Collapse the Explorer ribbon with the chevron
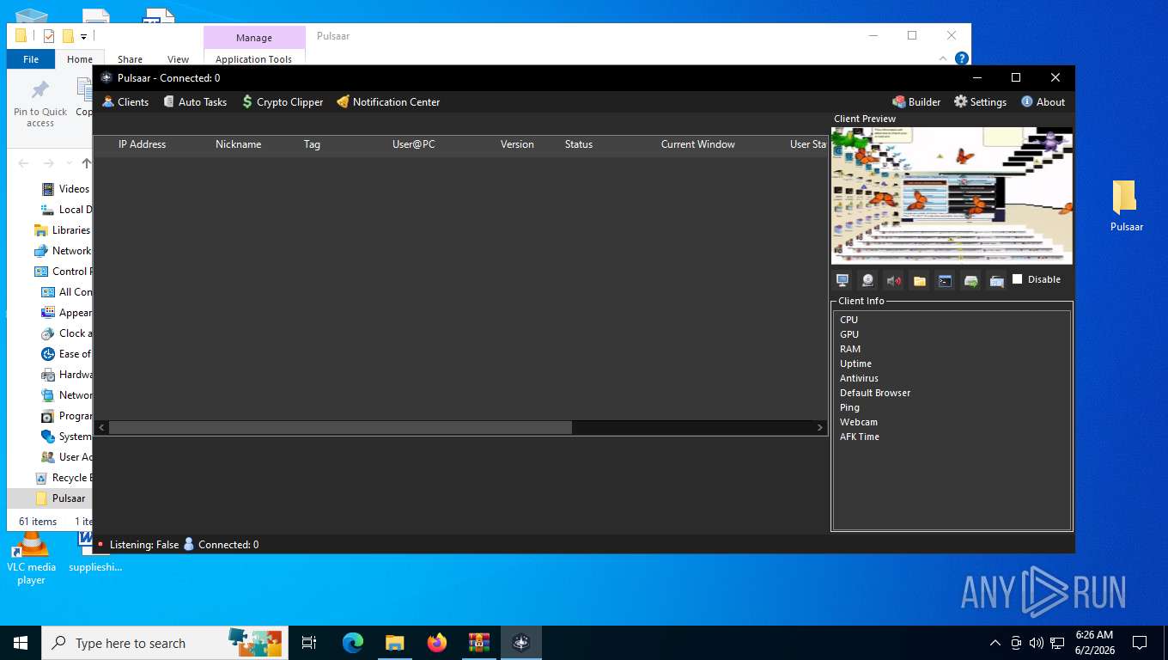The image size is (1168, 660). (x=943, y=58)
